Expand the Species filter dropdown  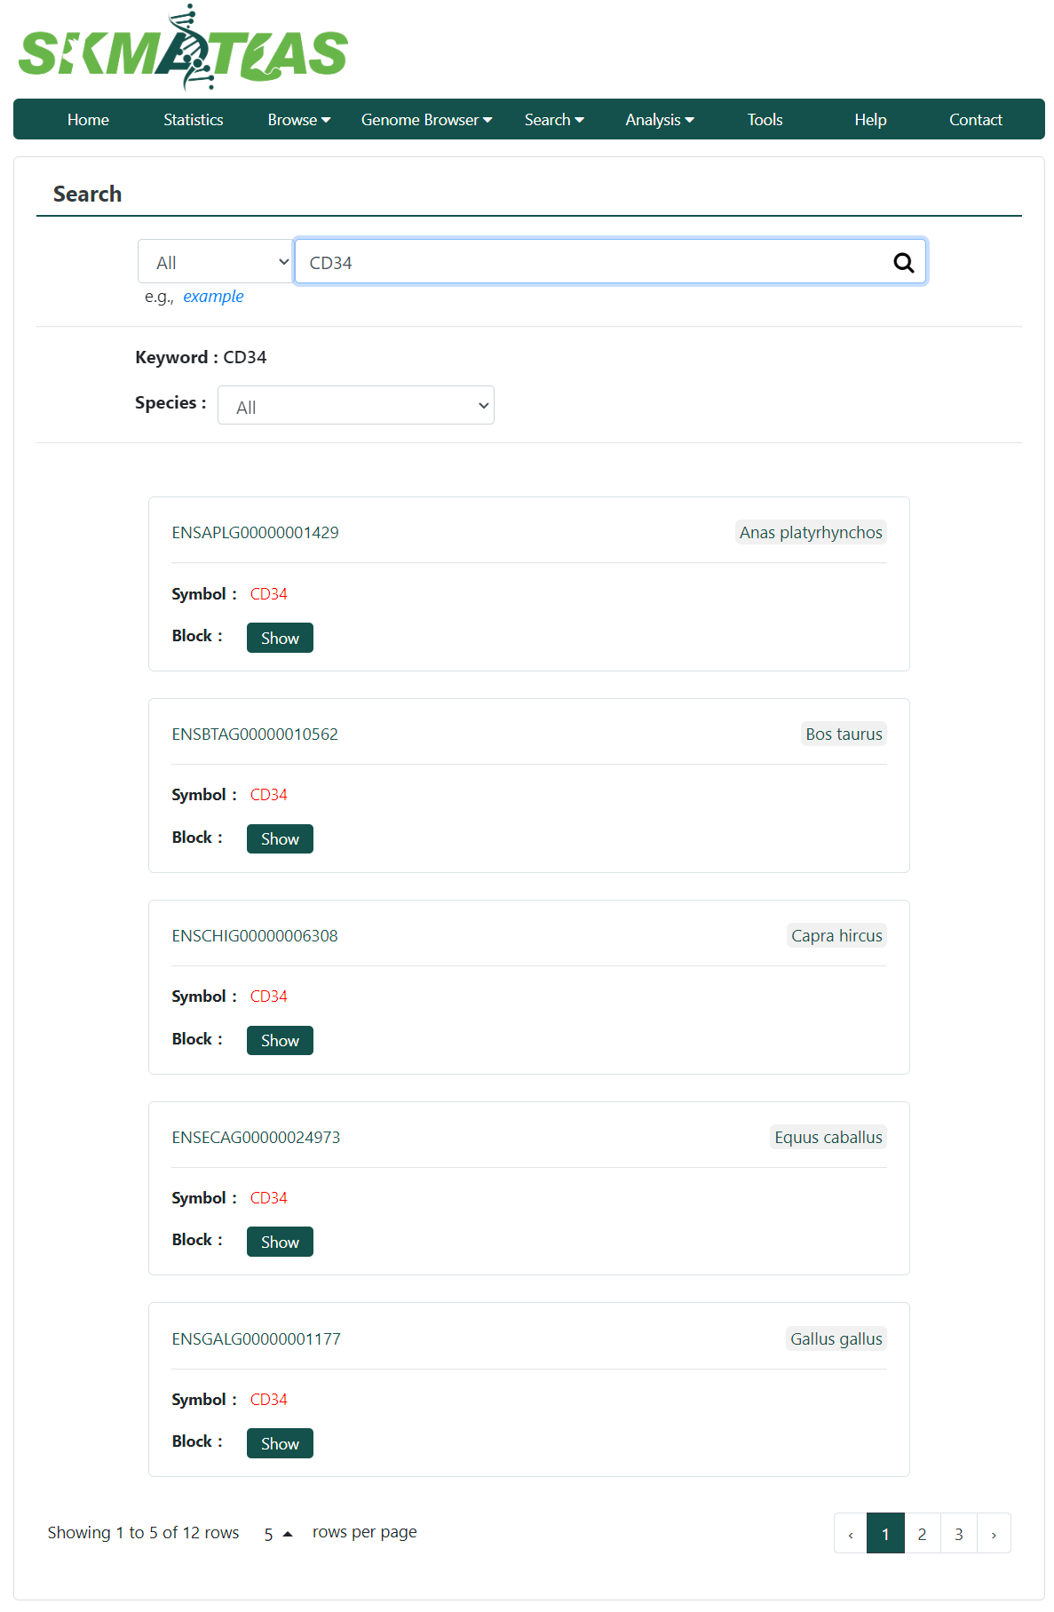356,406
